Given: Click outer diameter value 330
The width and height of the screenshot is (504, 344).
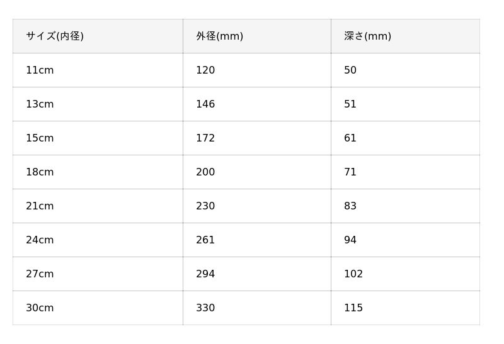Looking at the screenshot, I should (205, 308).
